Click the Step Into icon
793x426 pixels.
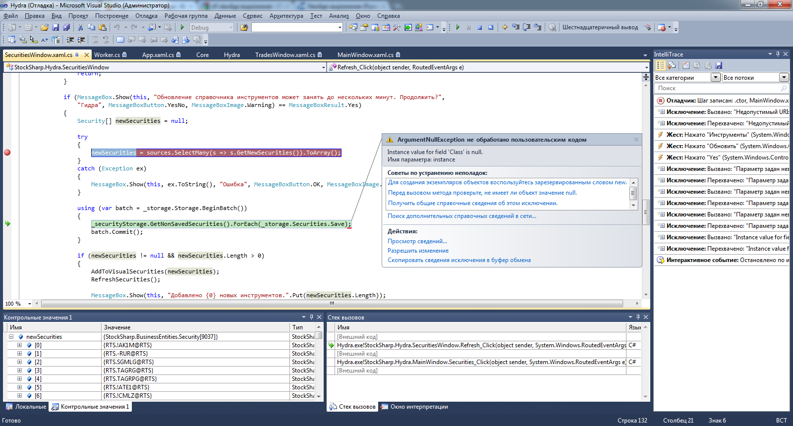(x=515, y=27)
